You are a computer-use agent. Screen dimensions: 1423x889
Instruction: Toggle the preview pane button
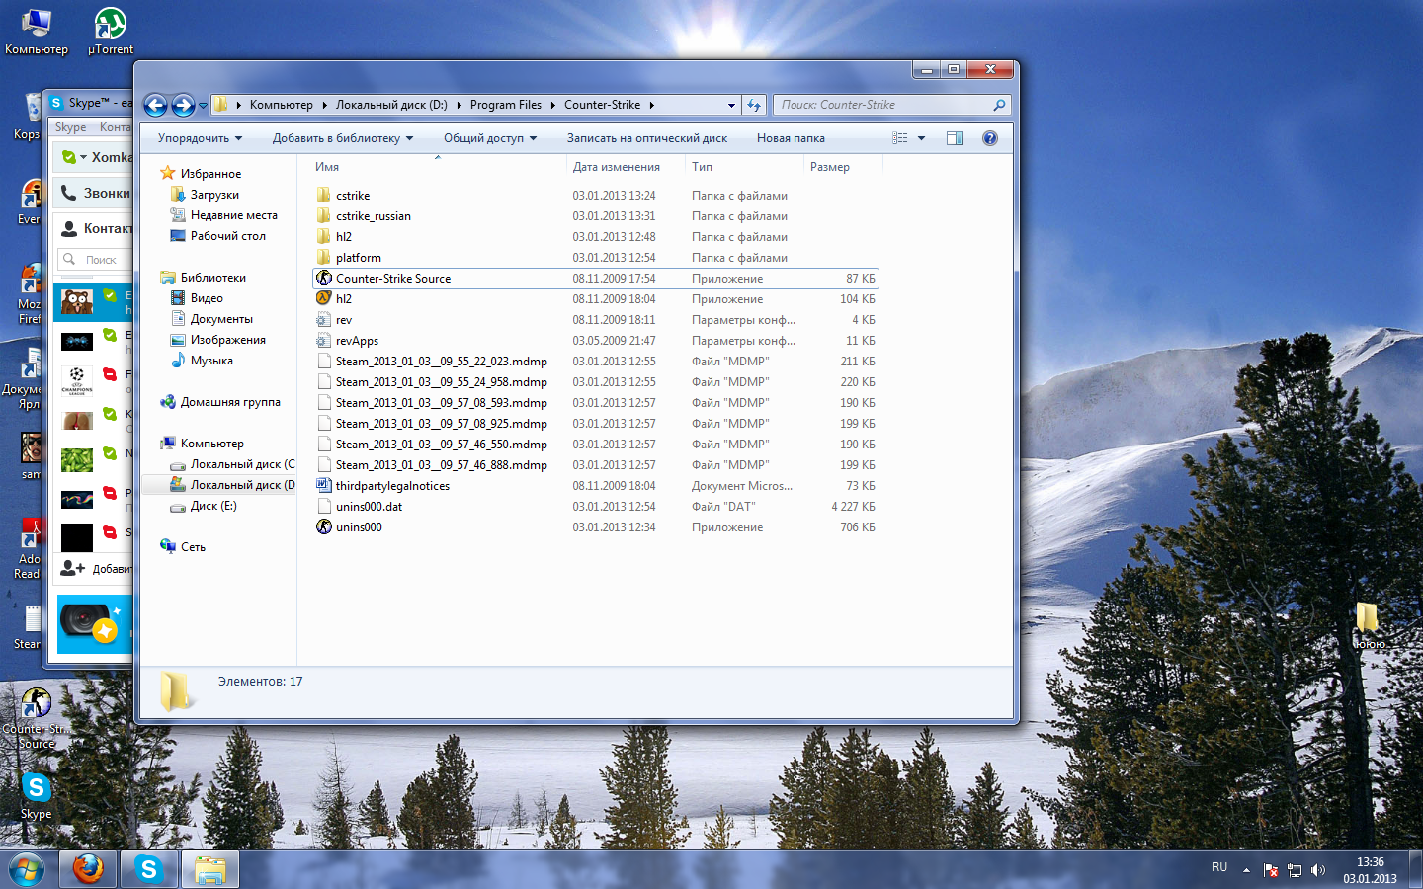coord(955,138)
